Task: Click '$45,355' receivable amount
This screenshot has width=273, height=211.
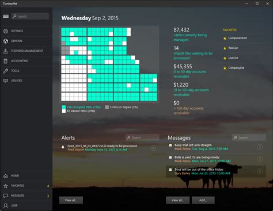Action: (183, 67)
